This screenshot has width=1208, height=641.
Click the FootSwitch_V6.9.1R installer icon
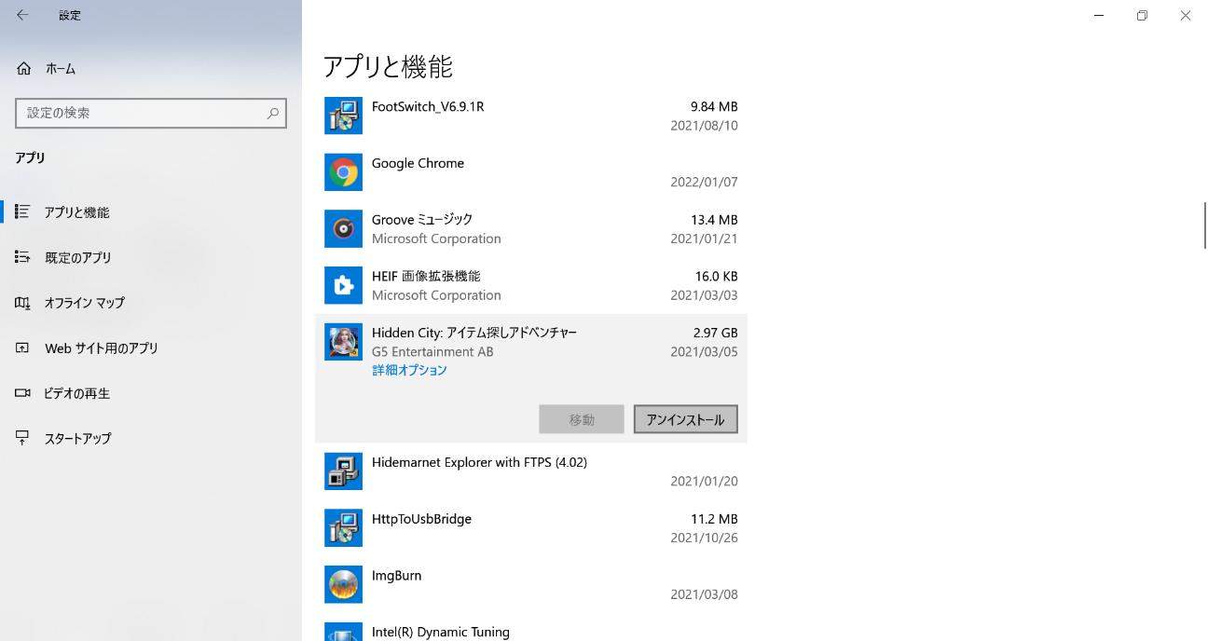click(x=343, y=116)
